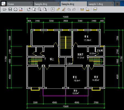Viewport: 124px width, 110px height.
Task: Click the 楼上 stair label
Action: coord(52,59)
